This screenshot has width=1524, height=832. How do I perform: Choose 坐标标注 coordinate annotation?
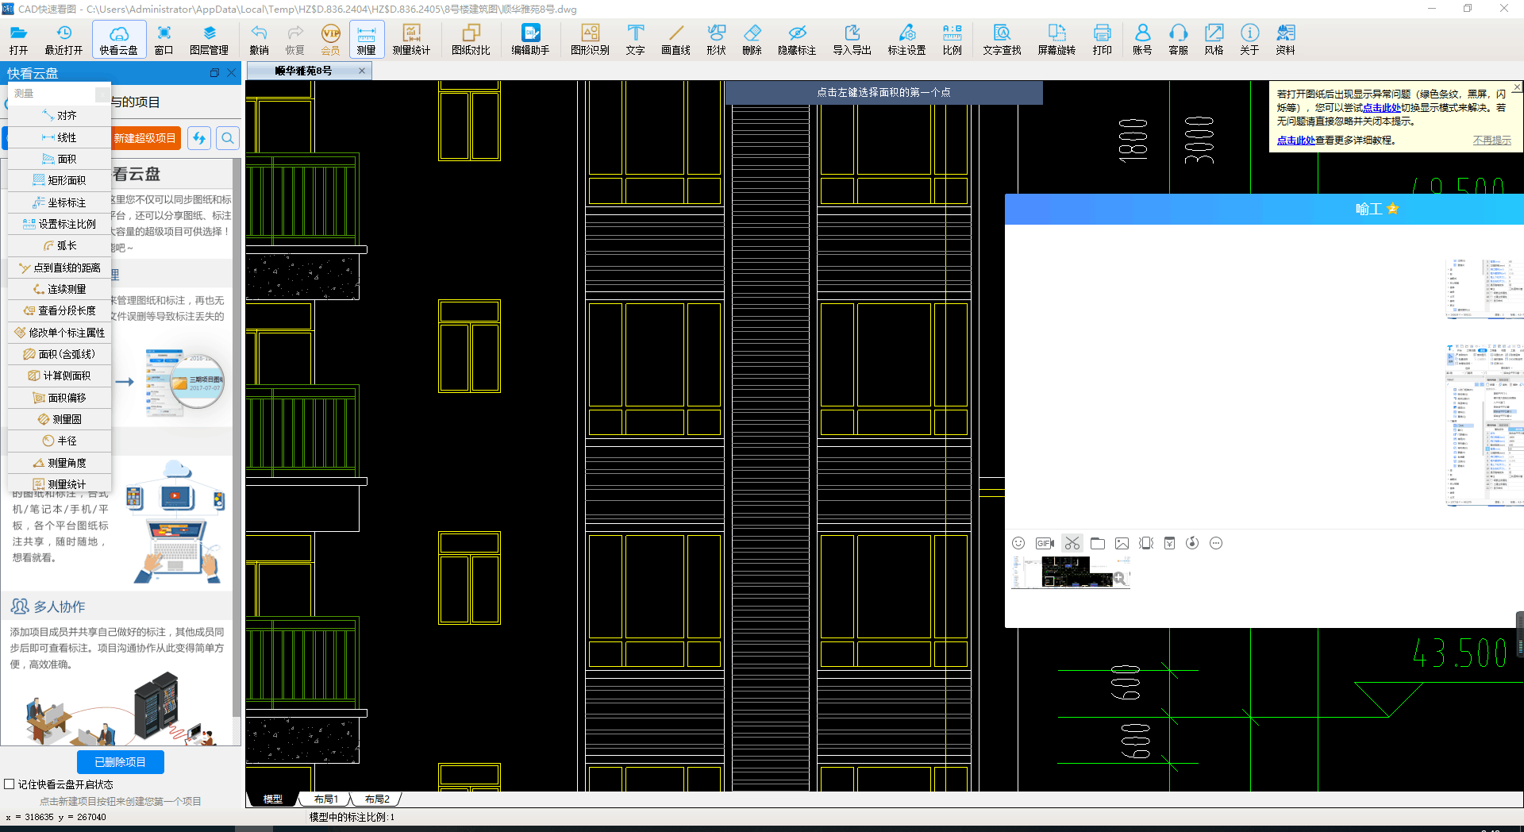click(x=60, y=202)
